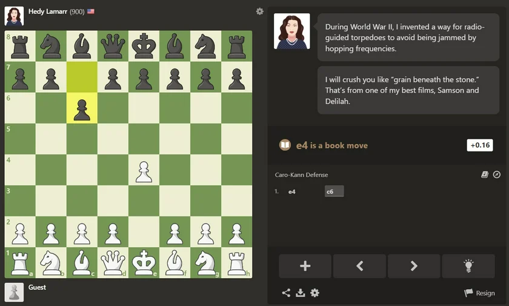The height and width of the screenshot is (306, 509).
Task: Select the white pawn on e4
Action: pyautogui.click(x=144, y=171)
